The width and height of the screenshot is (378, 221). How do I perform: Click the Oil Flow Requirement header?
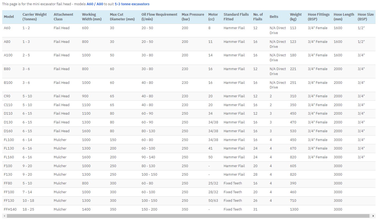coord(159,17)
